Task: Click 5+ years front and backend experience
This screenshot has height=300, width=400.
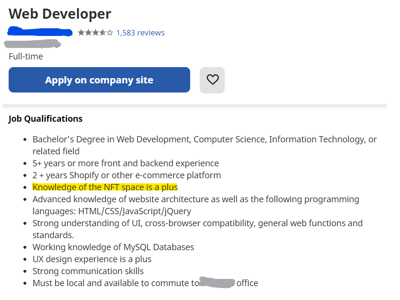Action: [126, 163]
